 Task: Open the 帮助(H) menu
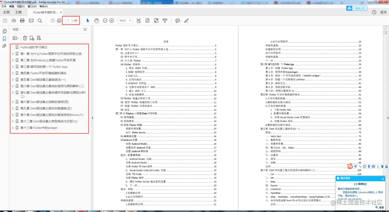(43, 6)
